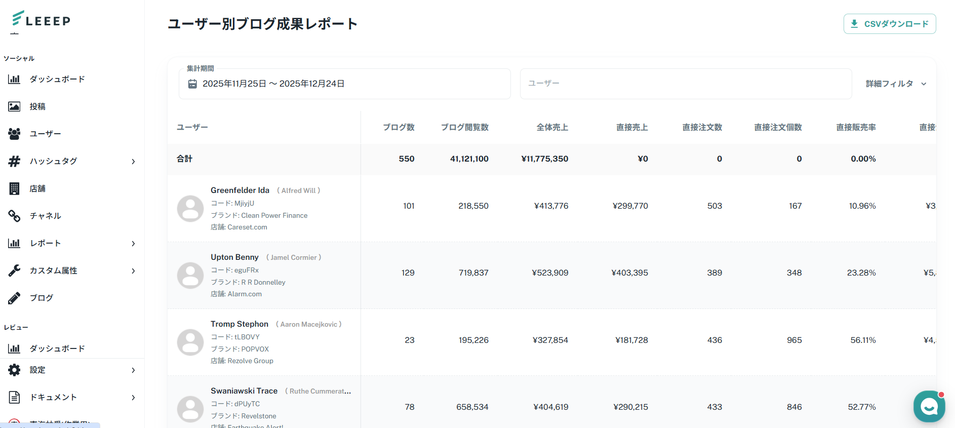Click the calendar icon in date field

click(x=192, y=84)
